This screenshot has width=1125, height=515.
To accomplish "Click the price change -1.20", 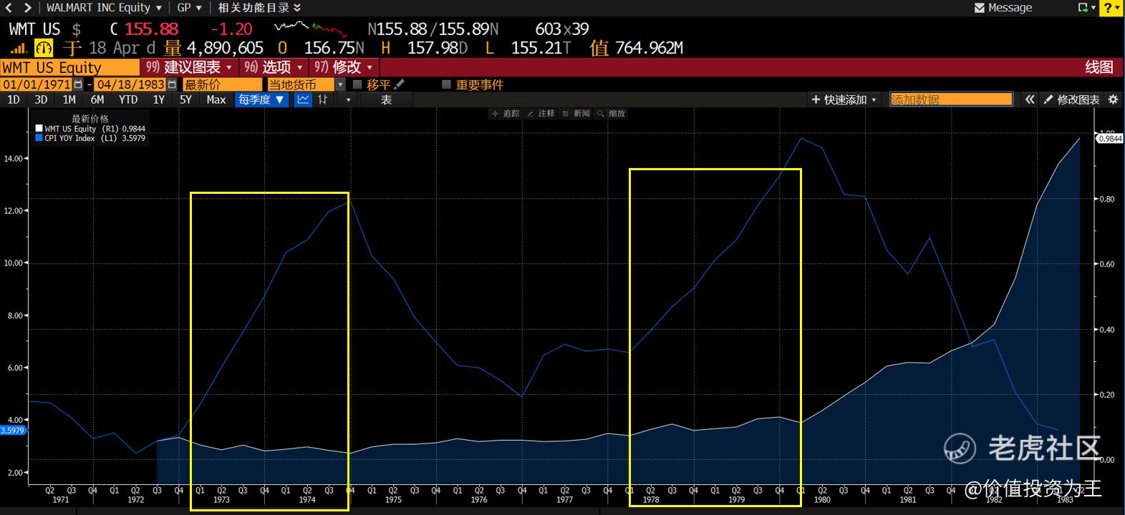I will click(x=231, y=29).
